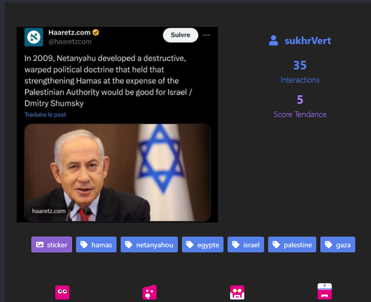
Task: Select the purple sticker tag
Action: [x=52, y=245]
